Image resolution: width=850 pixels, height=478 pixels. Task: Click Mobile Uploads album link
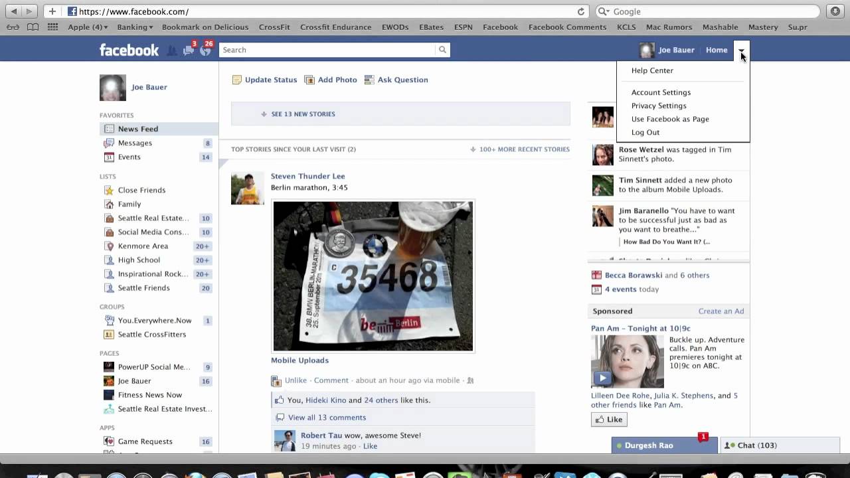tap(299, 360)
